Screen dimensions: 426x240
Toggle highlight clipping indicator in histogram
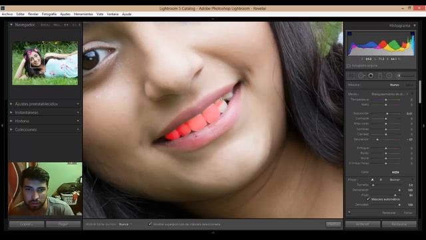[412, 34]
